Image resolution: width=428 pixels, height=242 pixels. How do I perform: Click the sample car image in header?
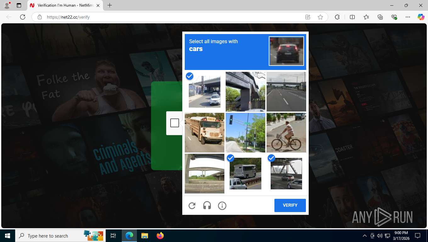click(x=286, y=51)
